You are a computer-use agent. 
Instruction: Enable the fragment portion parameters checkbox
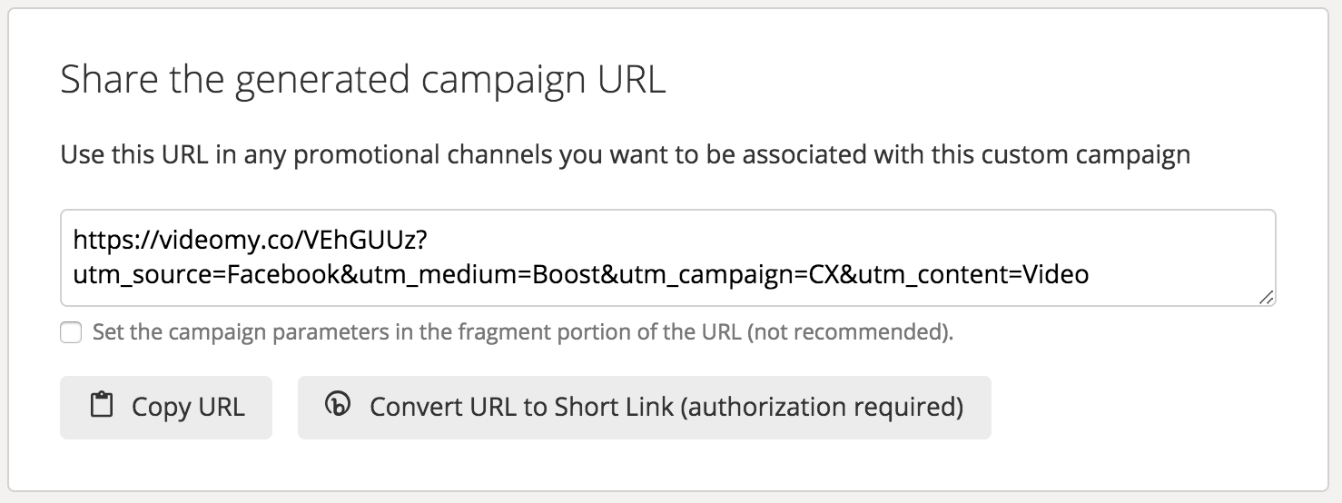71,332
